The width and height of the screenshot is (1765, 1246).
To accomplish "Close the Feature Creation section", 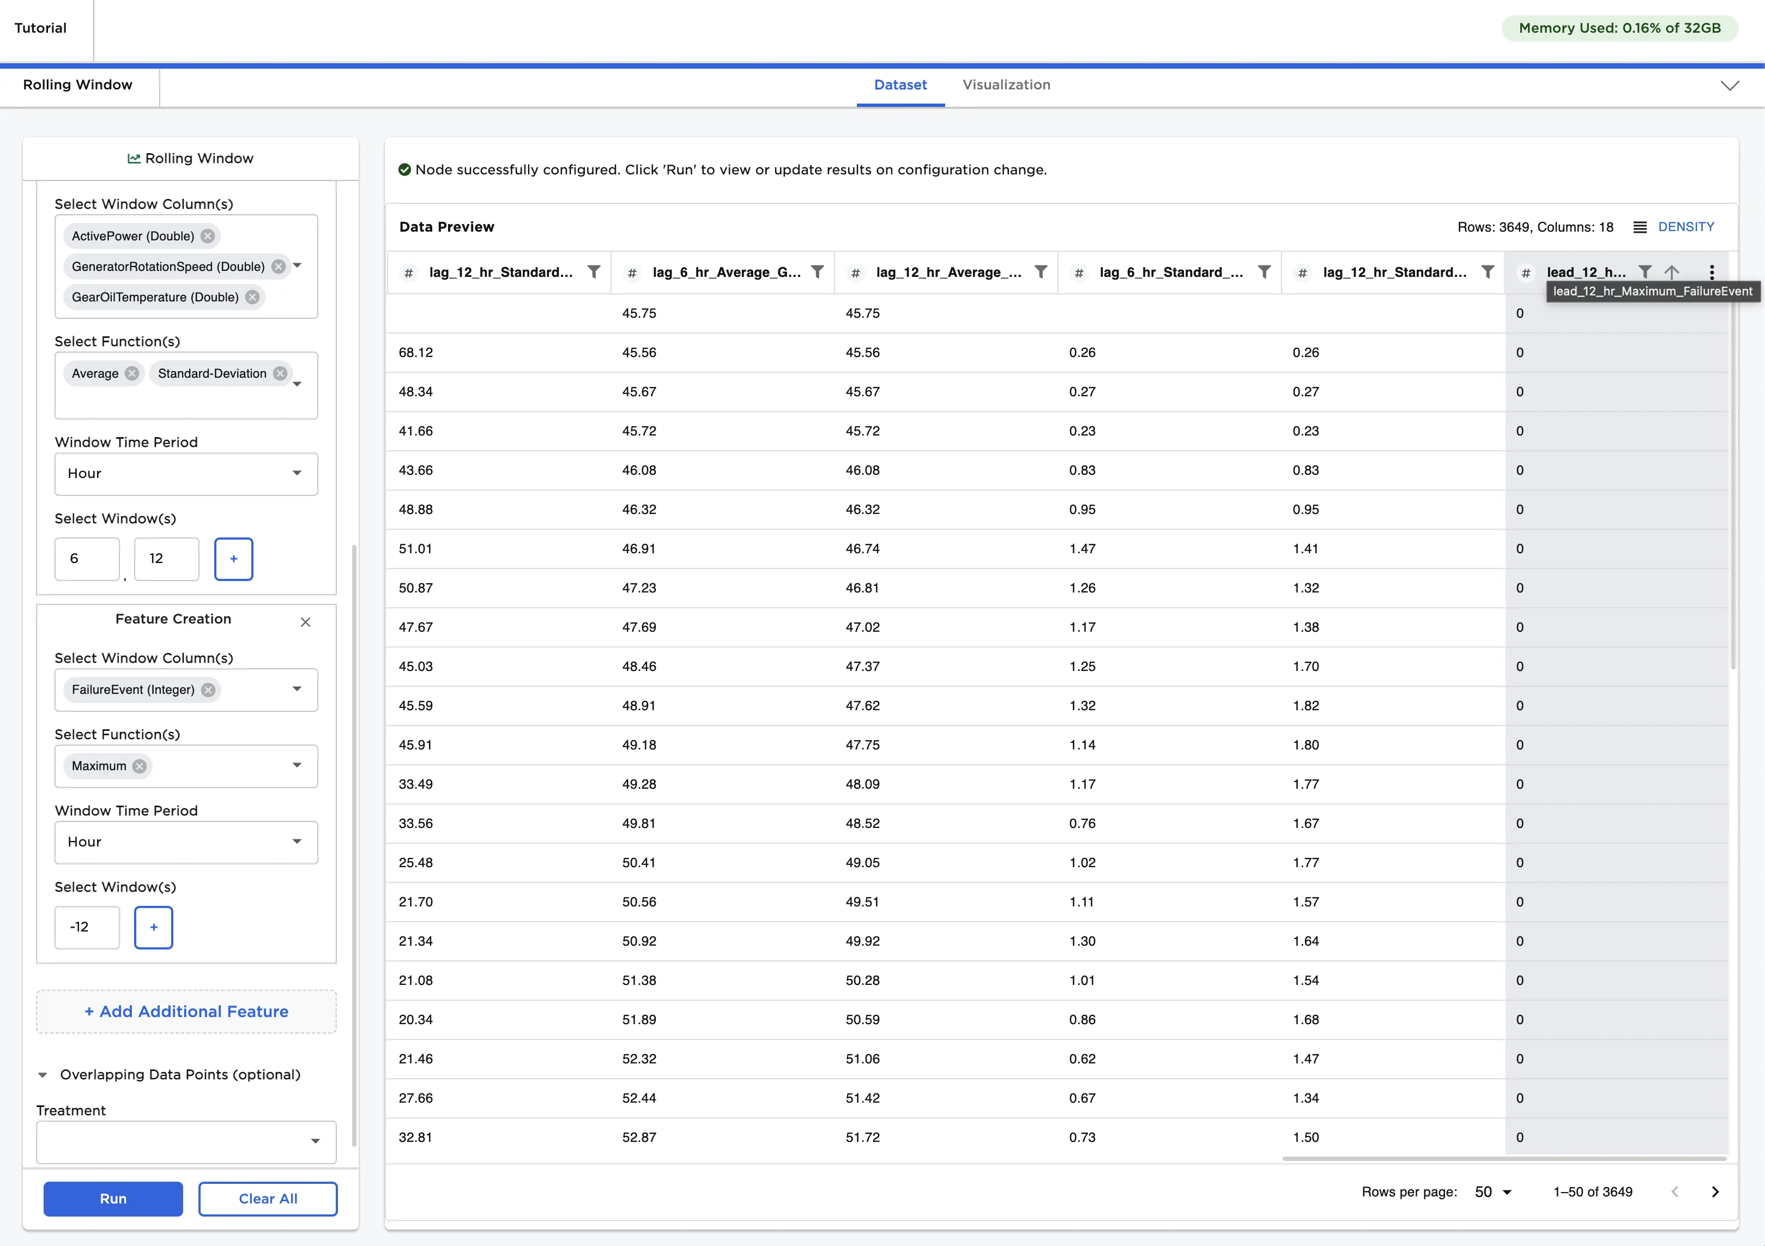I will click(x=305, y=622).
